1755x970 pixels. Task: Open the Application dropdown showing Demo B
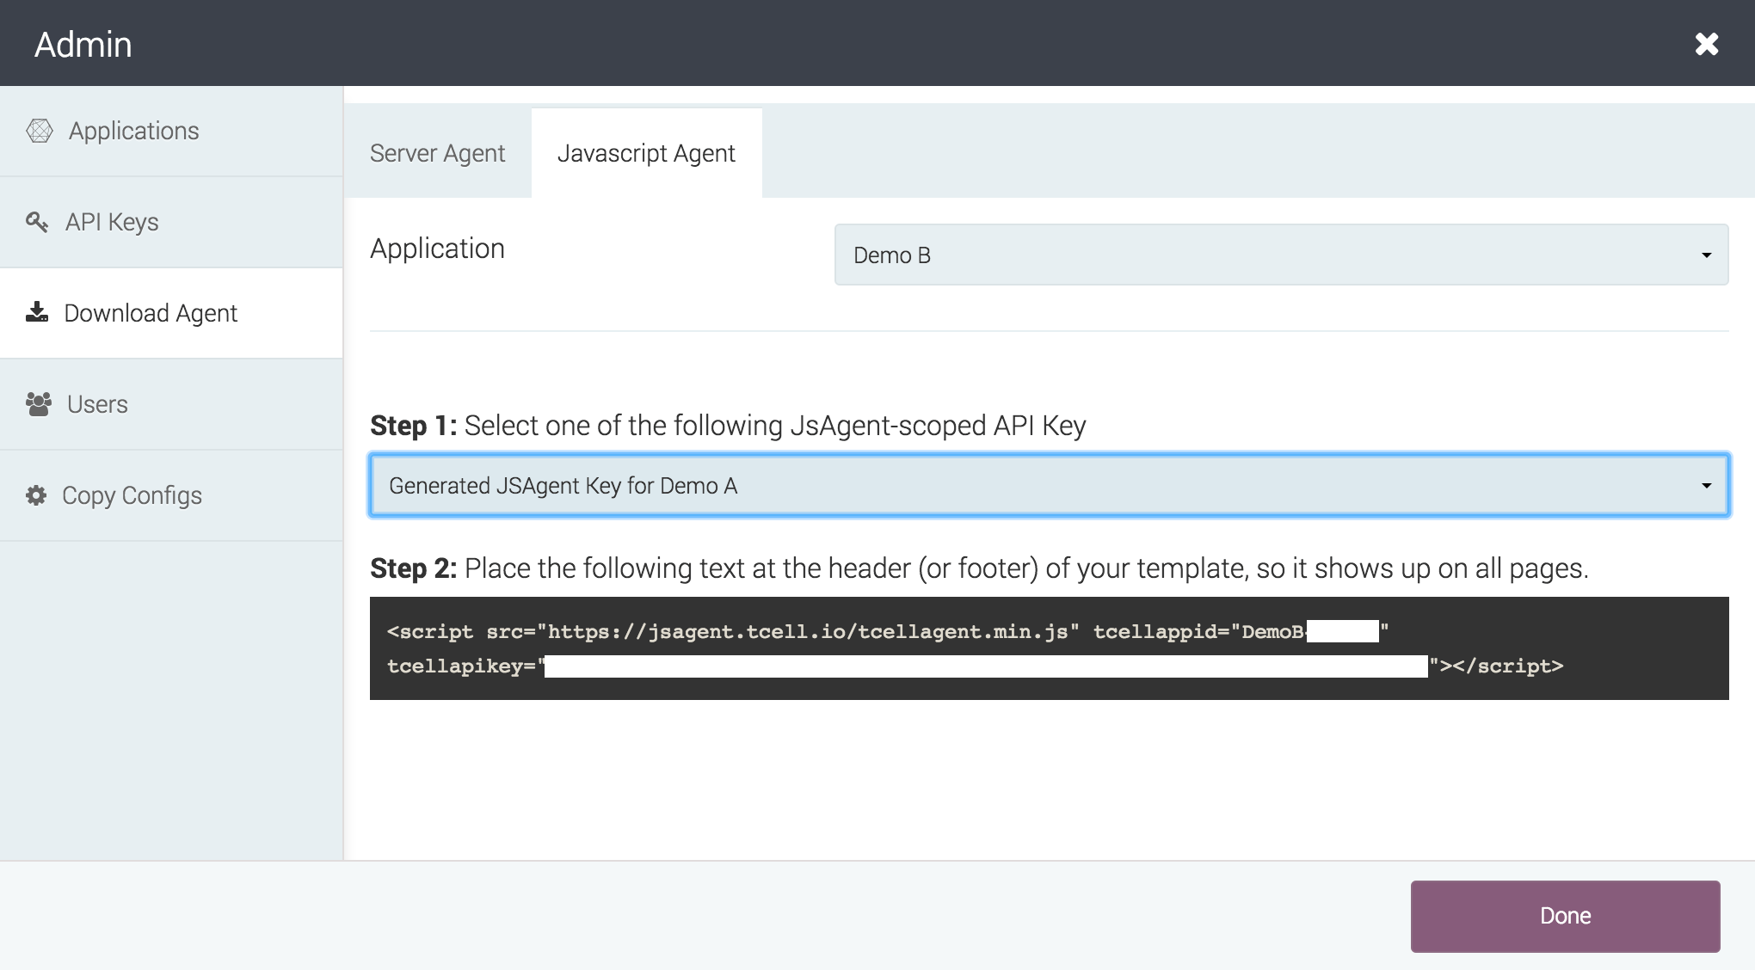click(x=1281, y=255)
